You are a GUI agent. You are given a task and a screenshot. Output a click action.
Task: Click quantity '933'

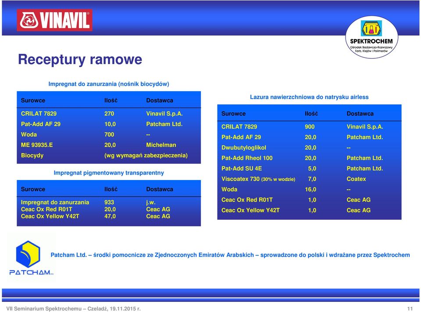tap(109, 202)
